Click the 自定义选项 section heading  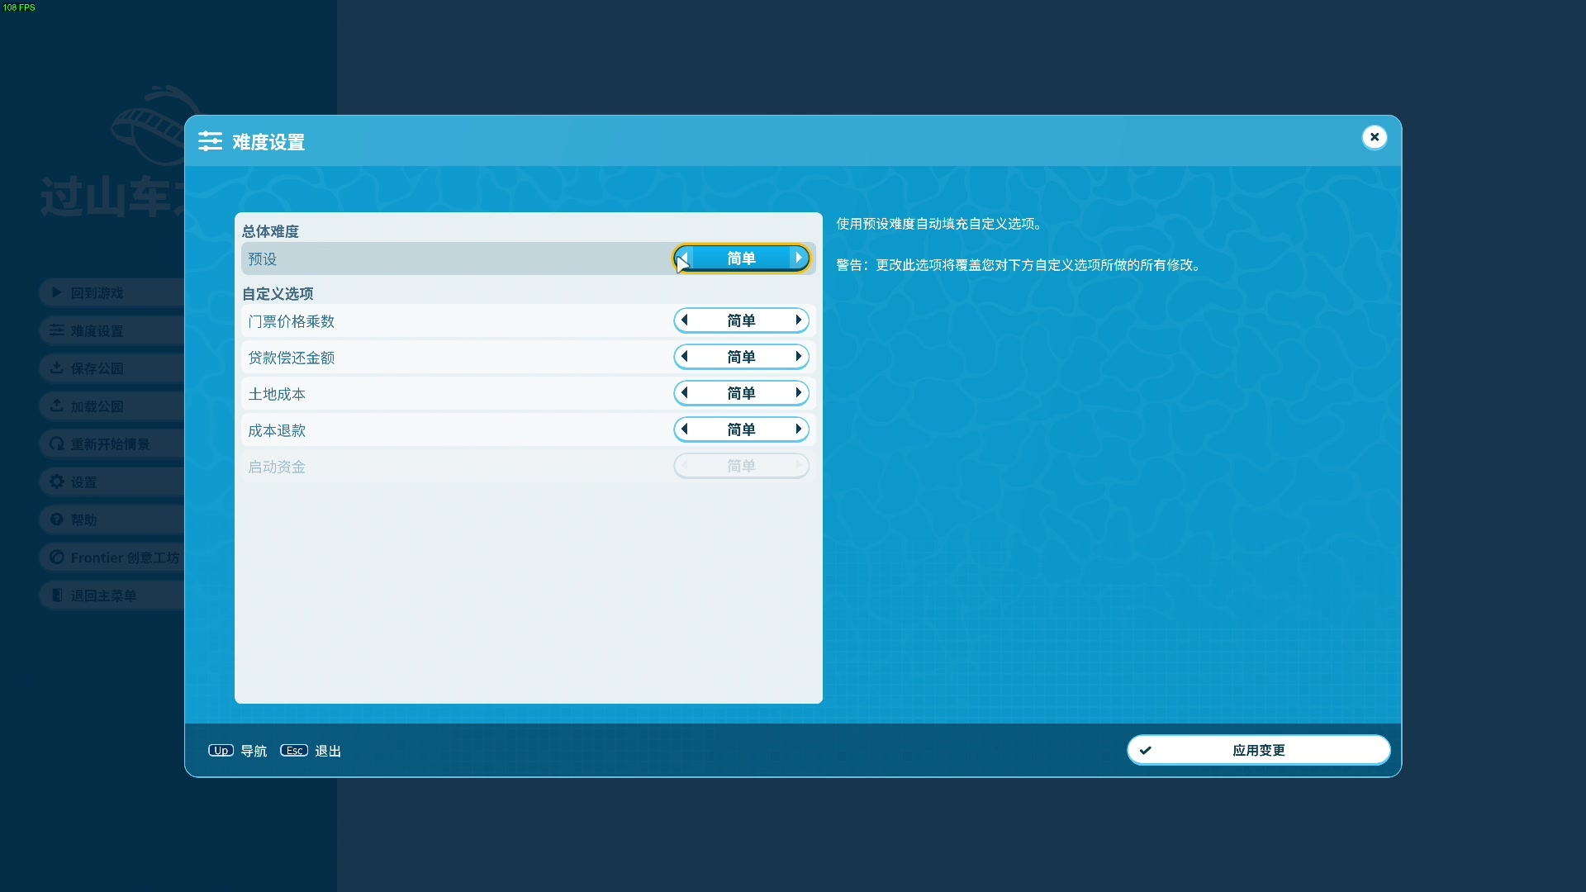click(278, 294)
